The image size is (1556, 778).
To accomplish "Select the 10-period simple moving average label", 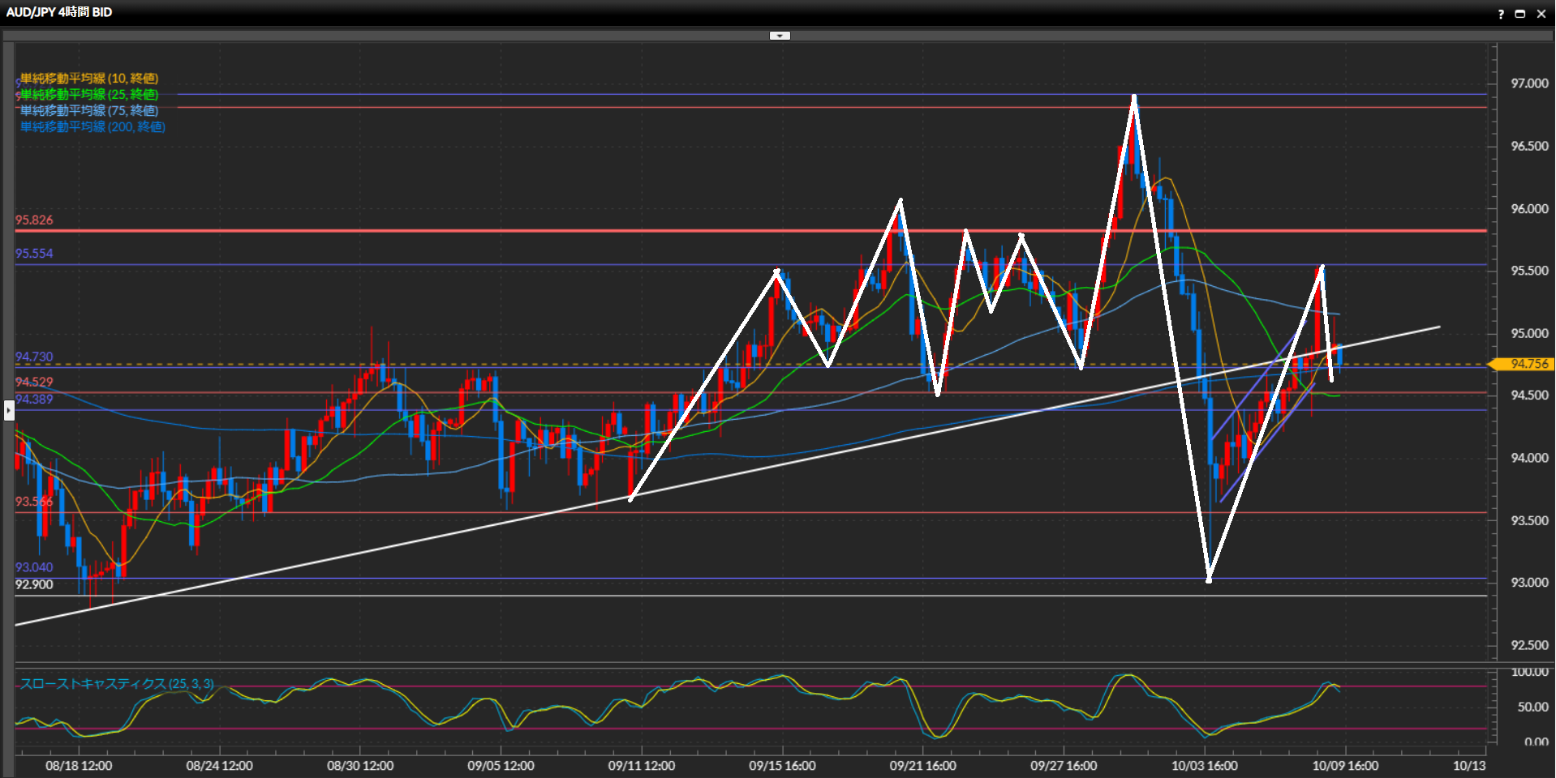I will 89,79.
